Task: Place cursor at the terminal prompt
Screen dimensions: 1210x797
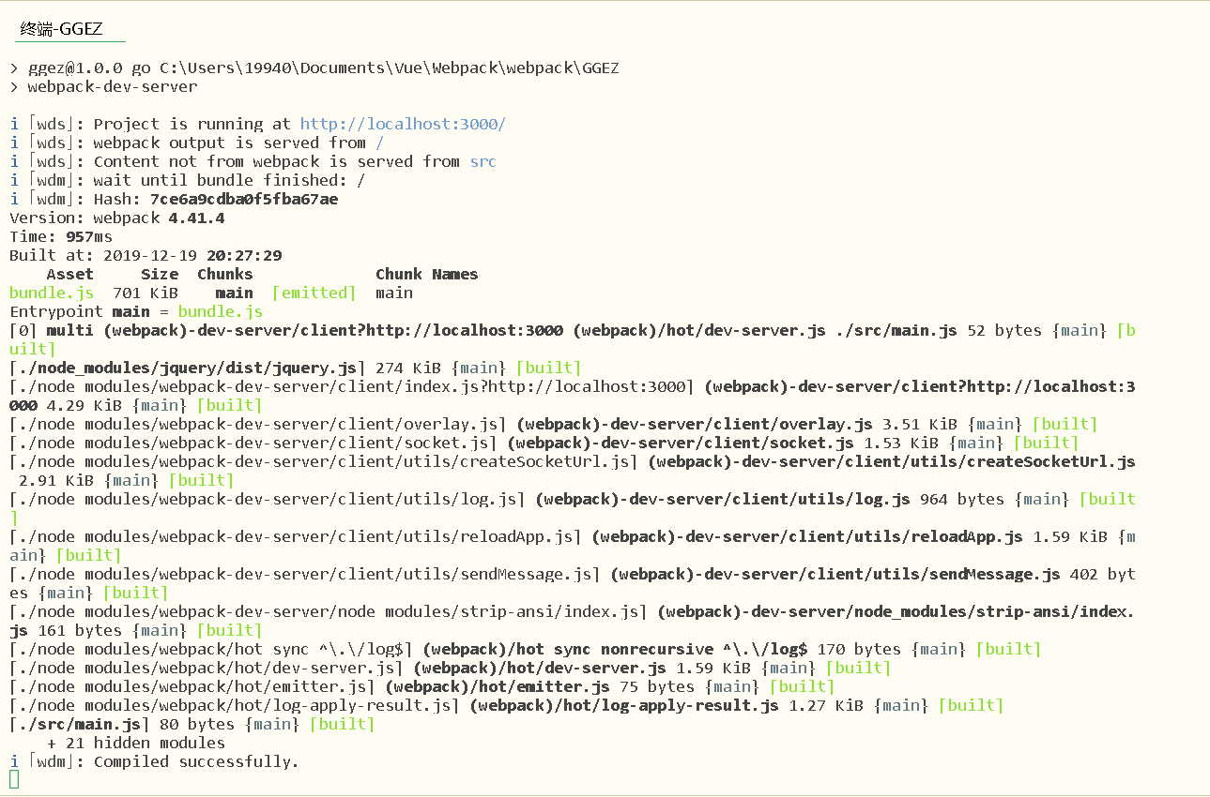Action: tap(14, 780)
